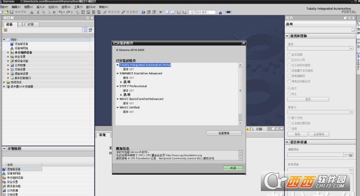Click the 公共数据 icon in project tree
Viewport: 360px width, 196px height.
[x=12, y=65]
